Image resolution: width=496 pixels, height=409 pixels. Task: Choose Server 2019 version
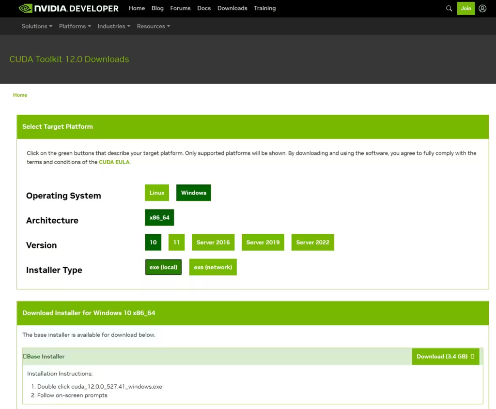point(263,242)
